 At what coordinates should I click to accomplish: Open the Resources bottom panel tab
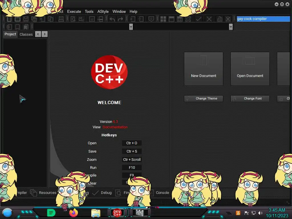(43, 193)
